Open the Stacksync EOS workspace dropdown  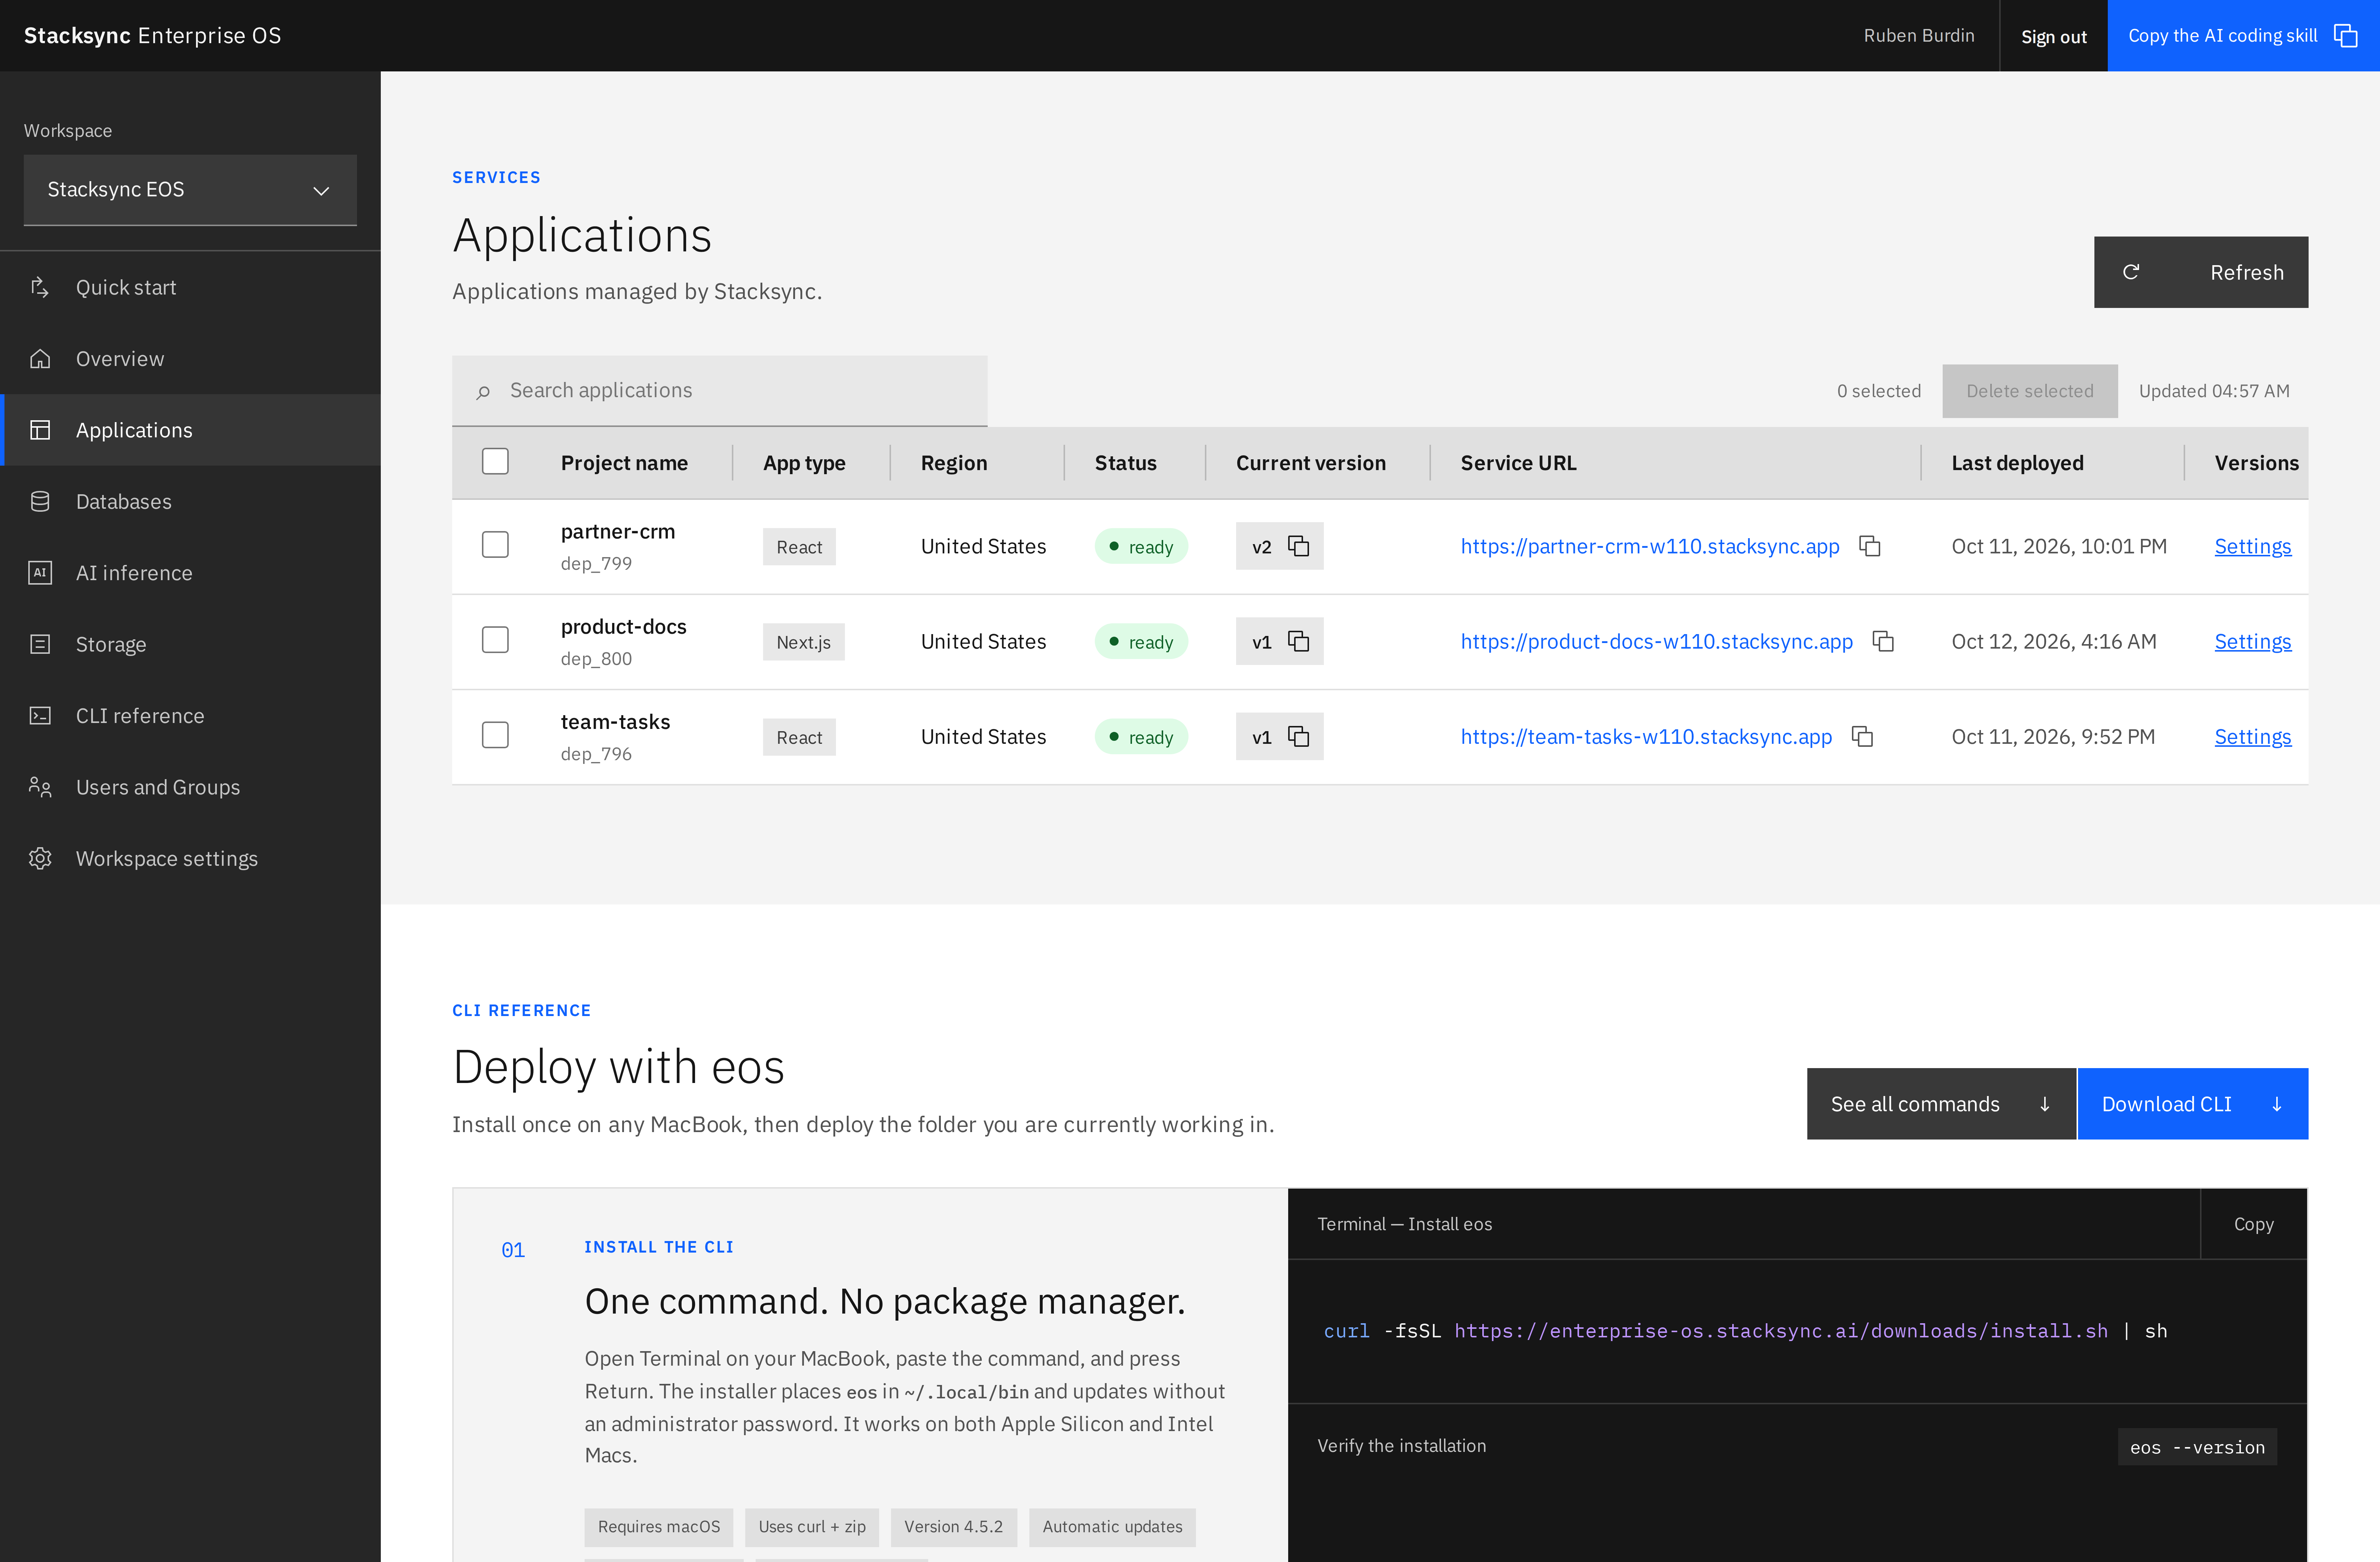tap(190, 190)
